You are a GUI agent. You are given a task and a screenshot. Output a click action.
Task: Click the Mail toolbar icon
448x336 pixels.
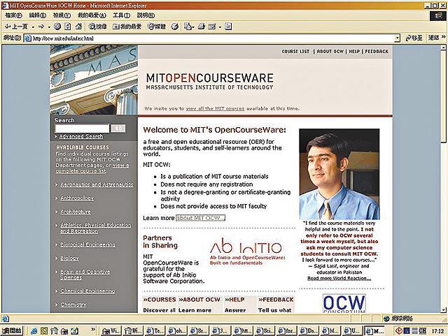tap(188, 27)
